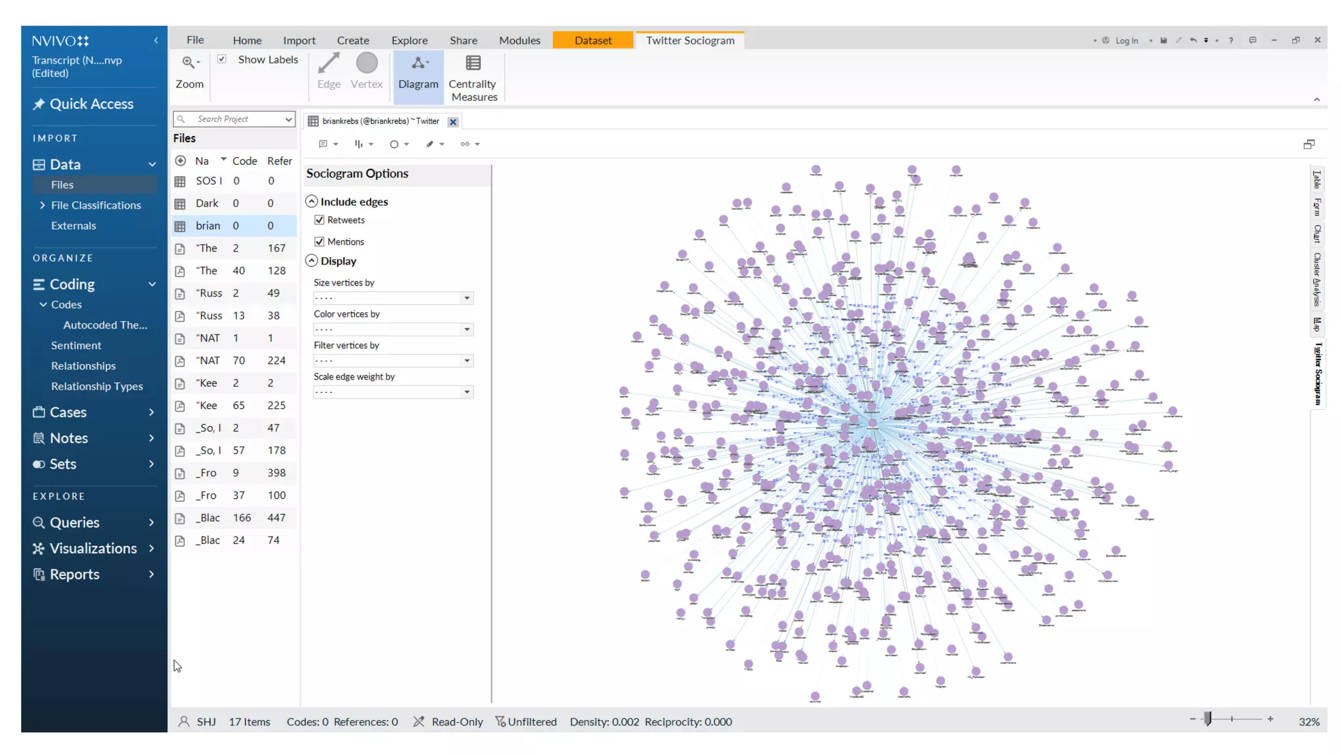Viewport: 1341px width, 754px height.
Task: Open the Explore ribbon tab
Action: coord(409,40)
